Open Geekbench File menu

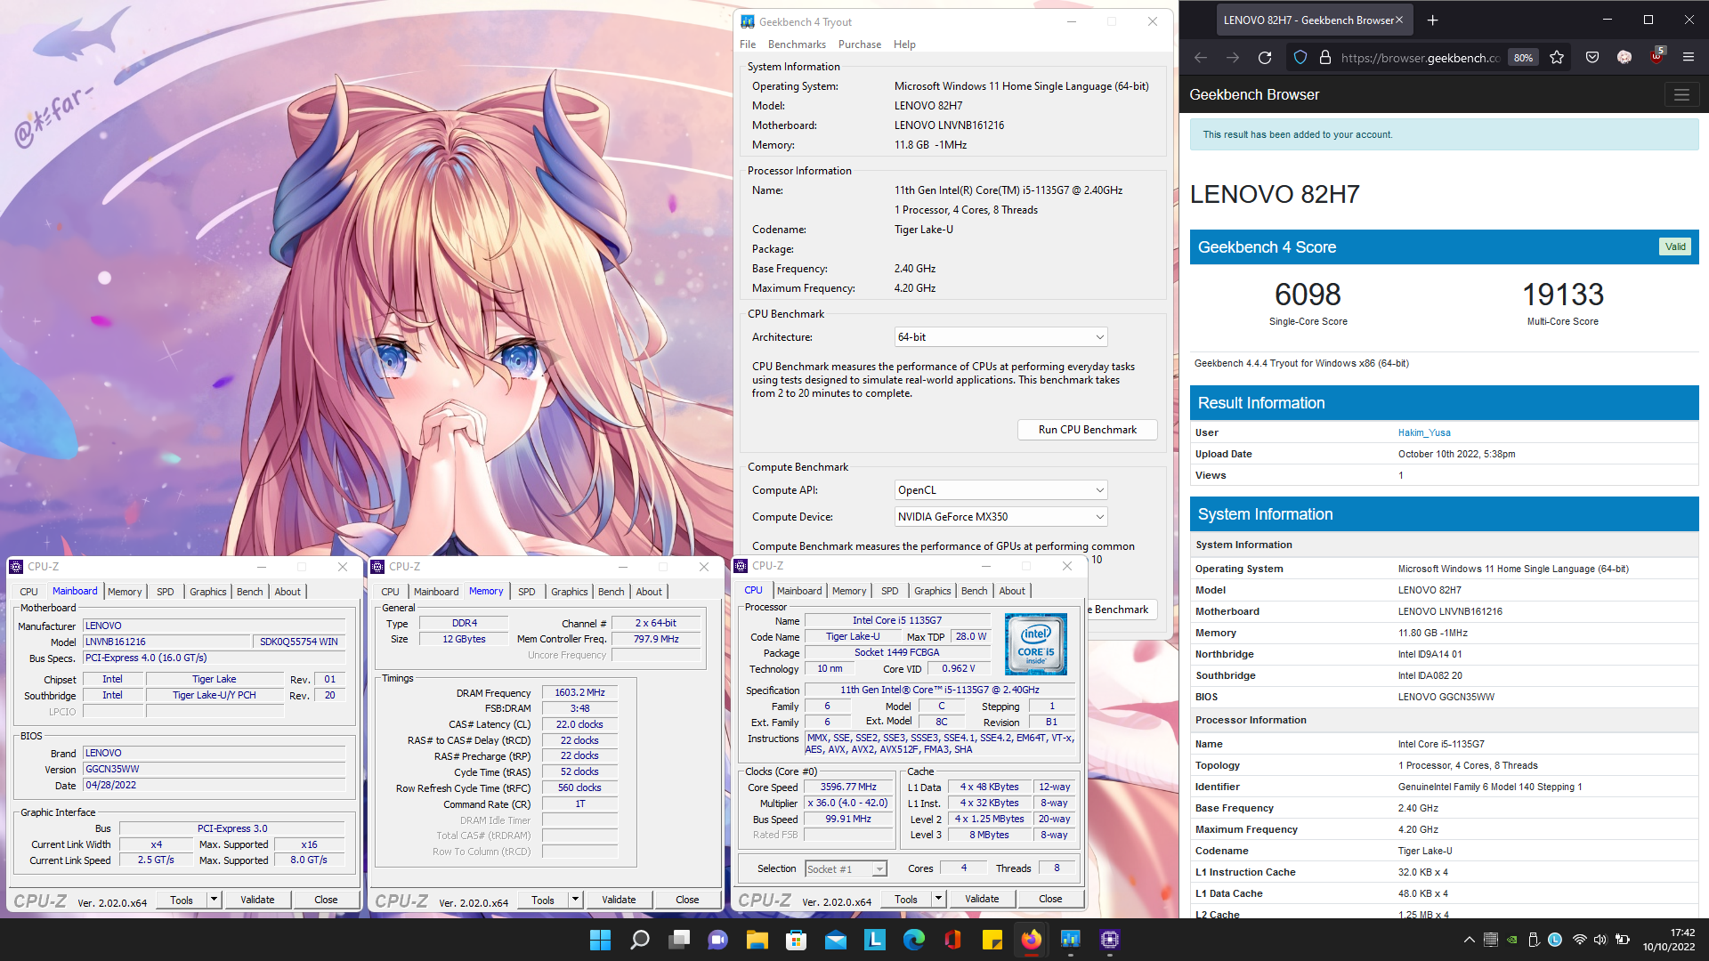tap(748, 44)
